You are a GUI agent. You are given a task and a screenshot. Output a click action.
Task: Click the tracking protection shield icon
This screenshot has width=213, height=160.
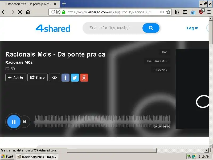[x=58, y=12]
